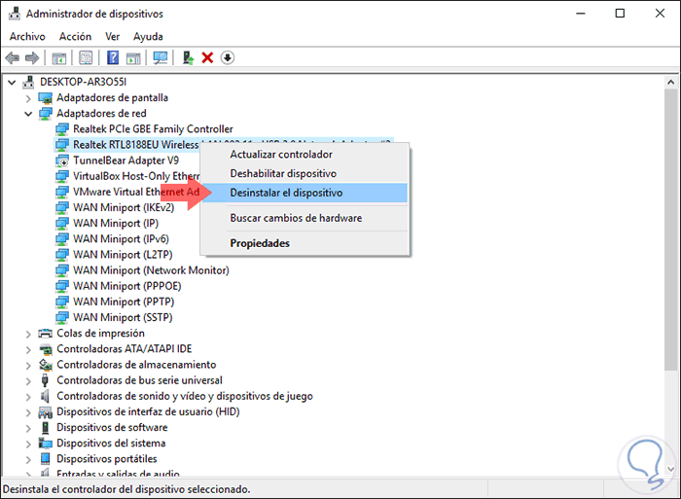Expand Dispositivos portátiles node

click(28, 459)
